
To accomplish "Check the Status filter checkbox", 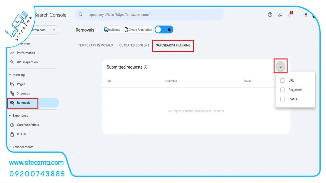I will 282,99.
